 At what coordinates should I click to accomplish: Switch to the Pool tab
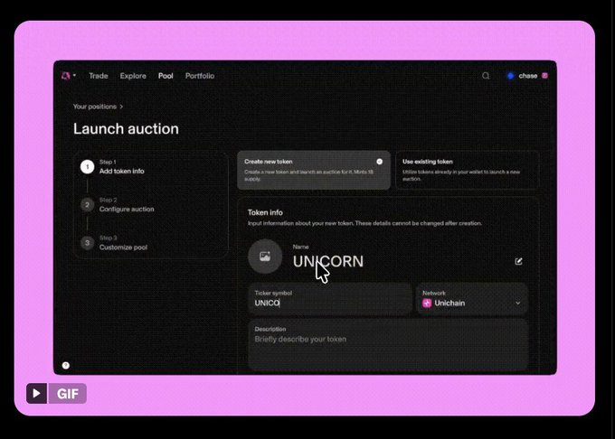tap(166, 76)
